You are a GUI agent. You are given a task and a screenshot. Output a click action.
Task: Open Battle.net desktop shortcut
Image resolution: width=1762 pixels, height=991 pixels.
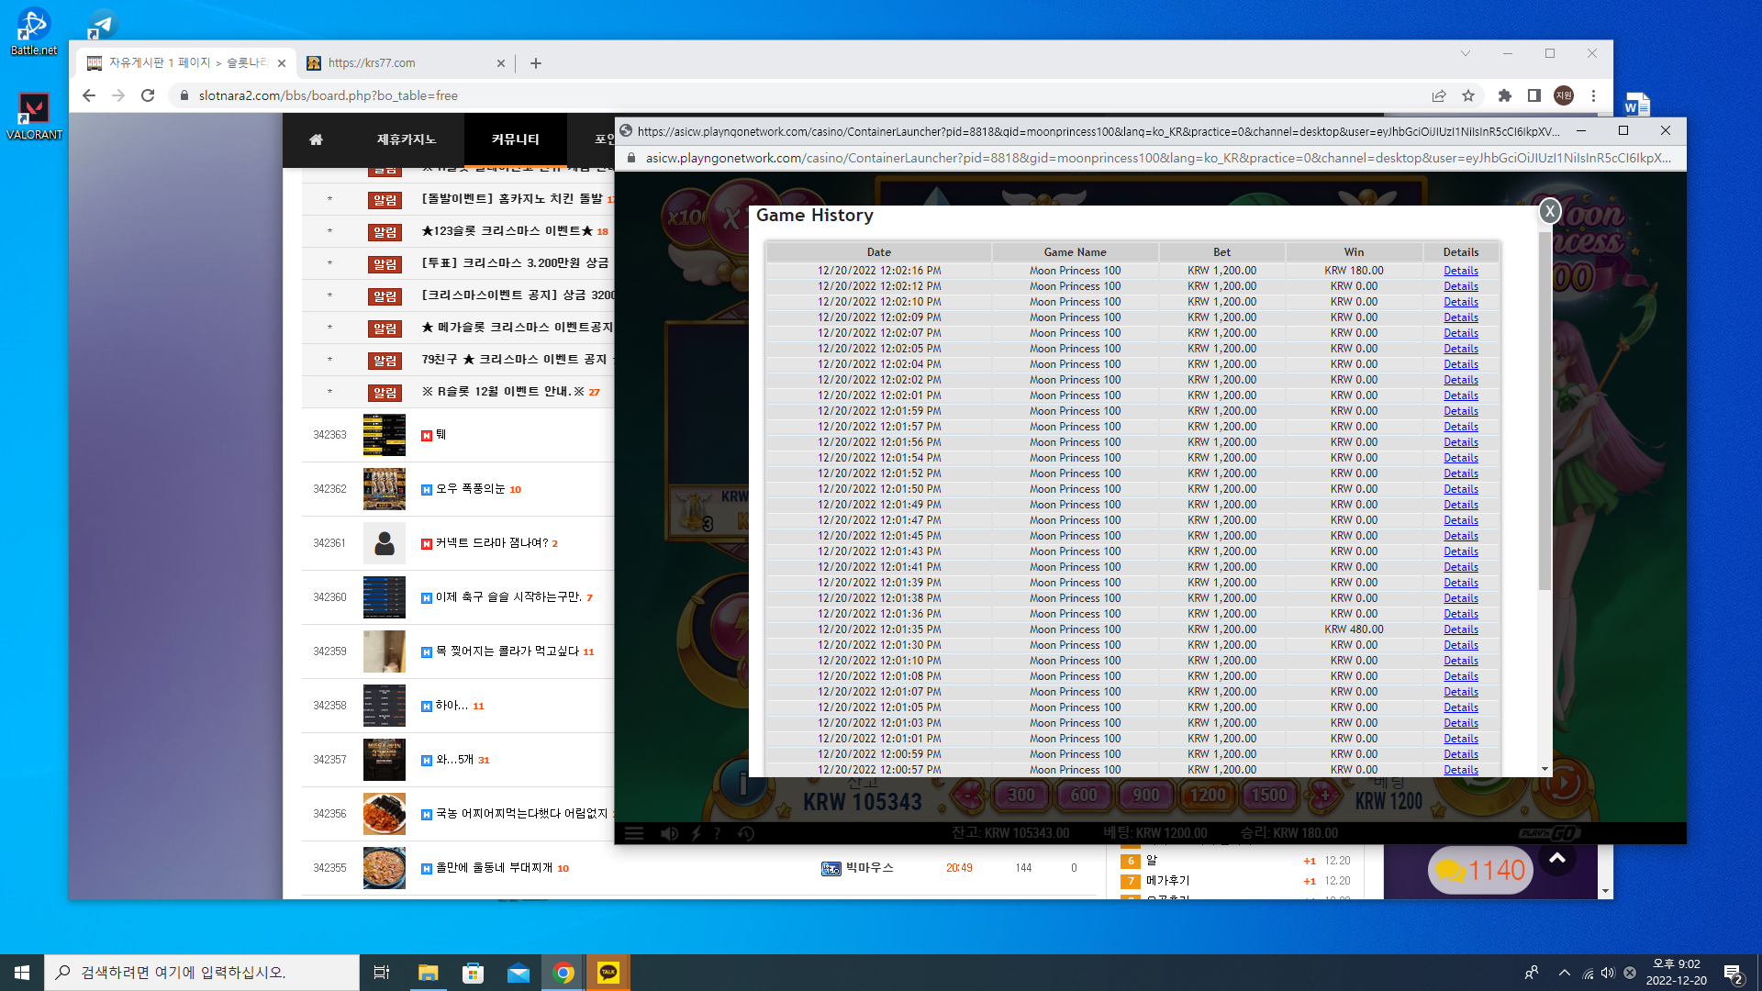pos(34,31)
